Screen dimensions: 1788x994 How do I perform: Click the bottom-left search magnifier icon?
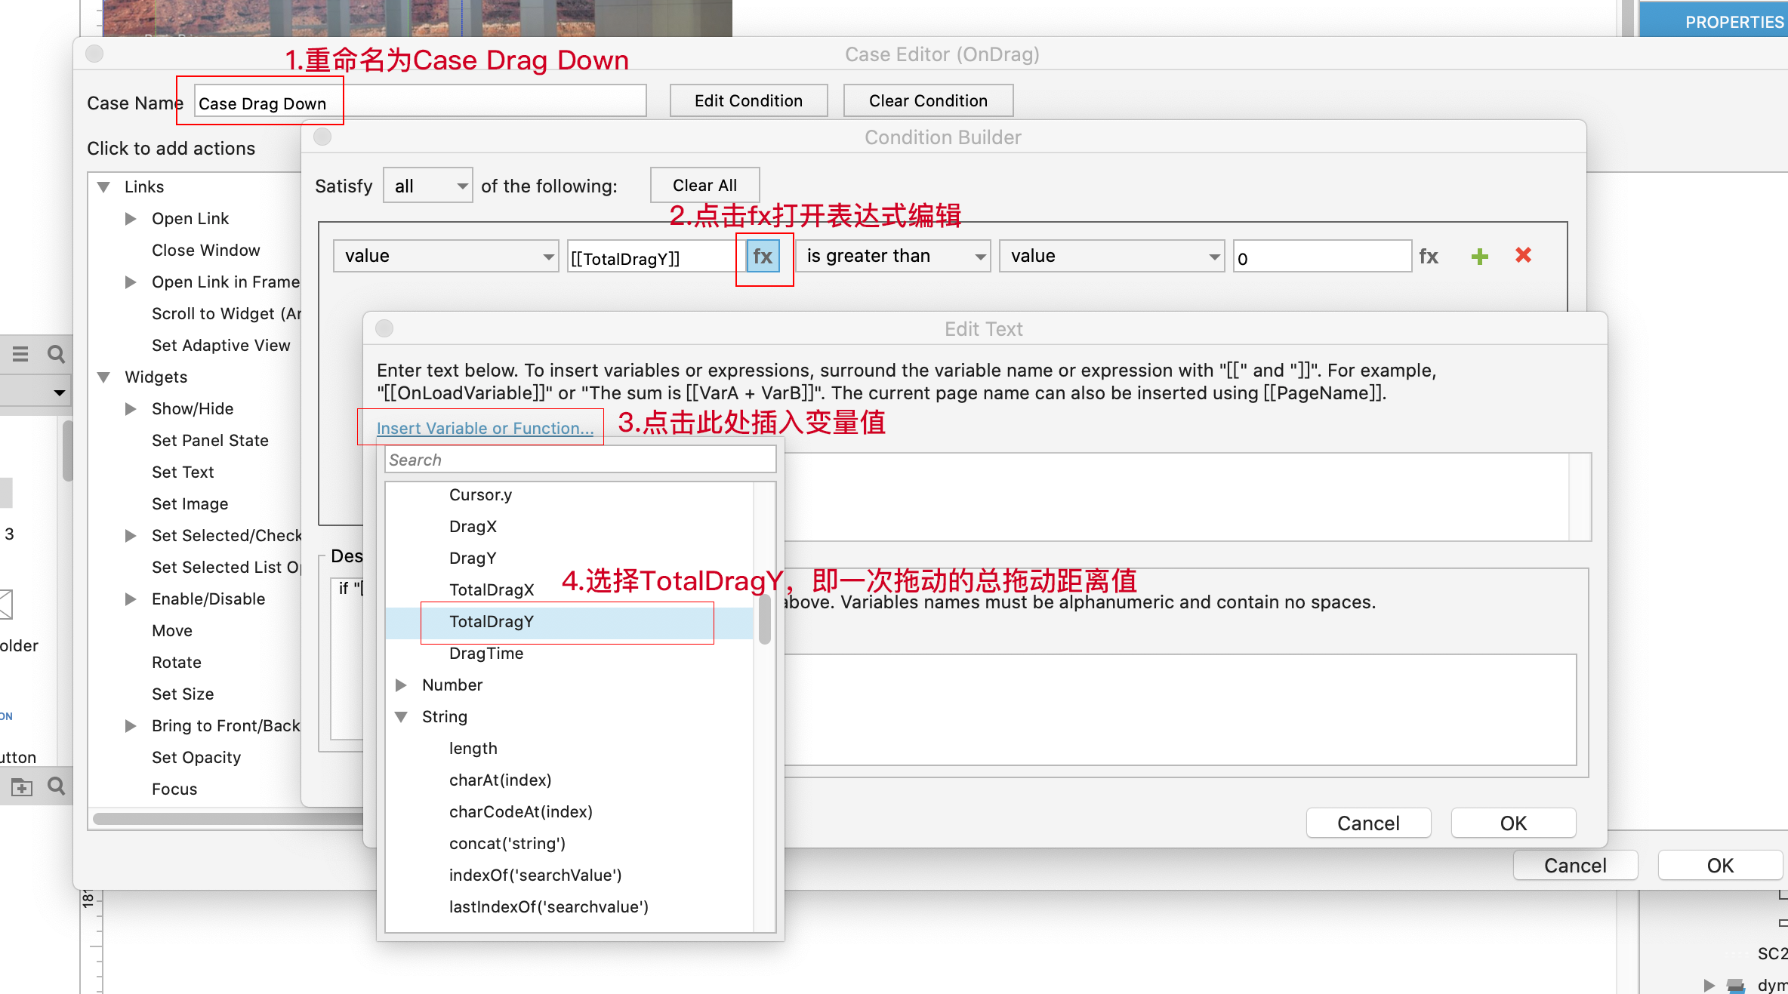56,786
